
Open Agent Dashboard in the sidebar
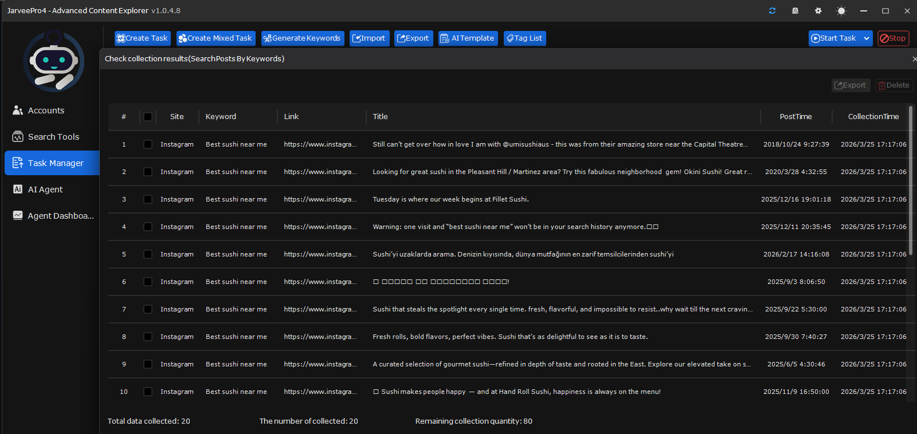[x=60, y=216]
